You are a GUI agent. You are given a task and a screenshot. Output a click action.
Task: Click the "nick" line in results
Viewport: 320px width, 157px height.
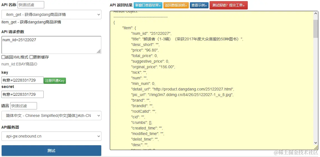pos(139,72)
